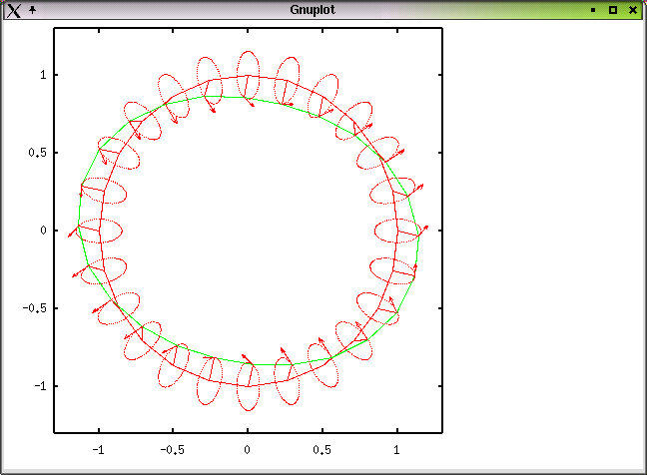Minimize the Gnuplot window
The image size is (647, 475).
click(593, 9)
